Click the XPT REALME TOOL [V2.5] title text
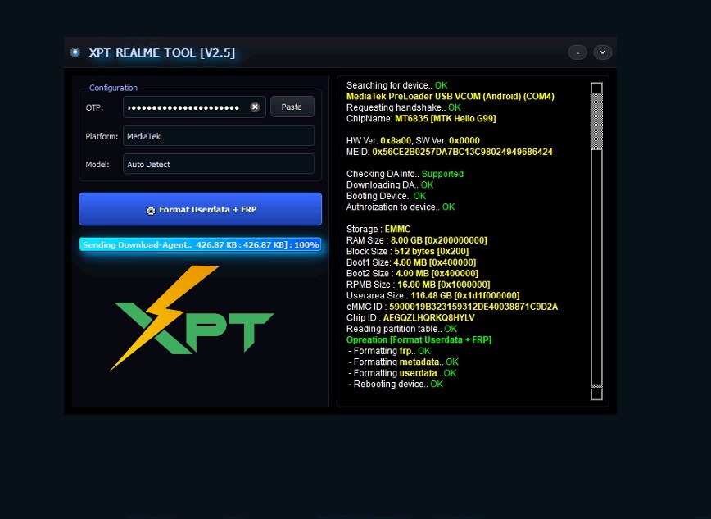 (x=161, y=52)
